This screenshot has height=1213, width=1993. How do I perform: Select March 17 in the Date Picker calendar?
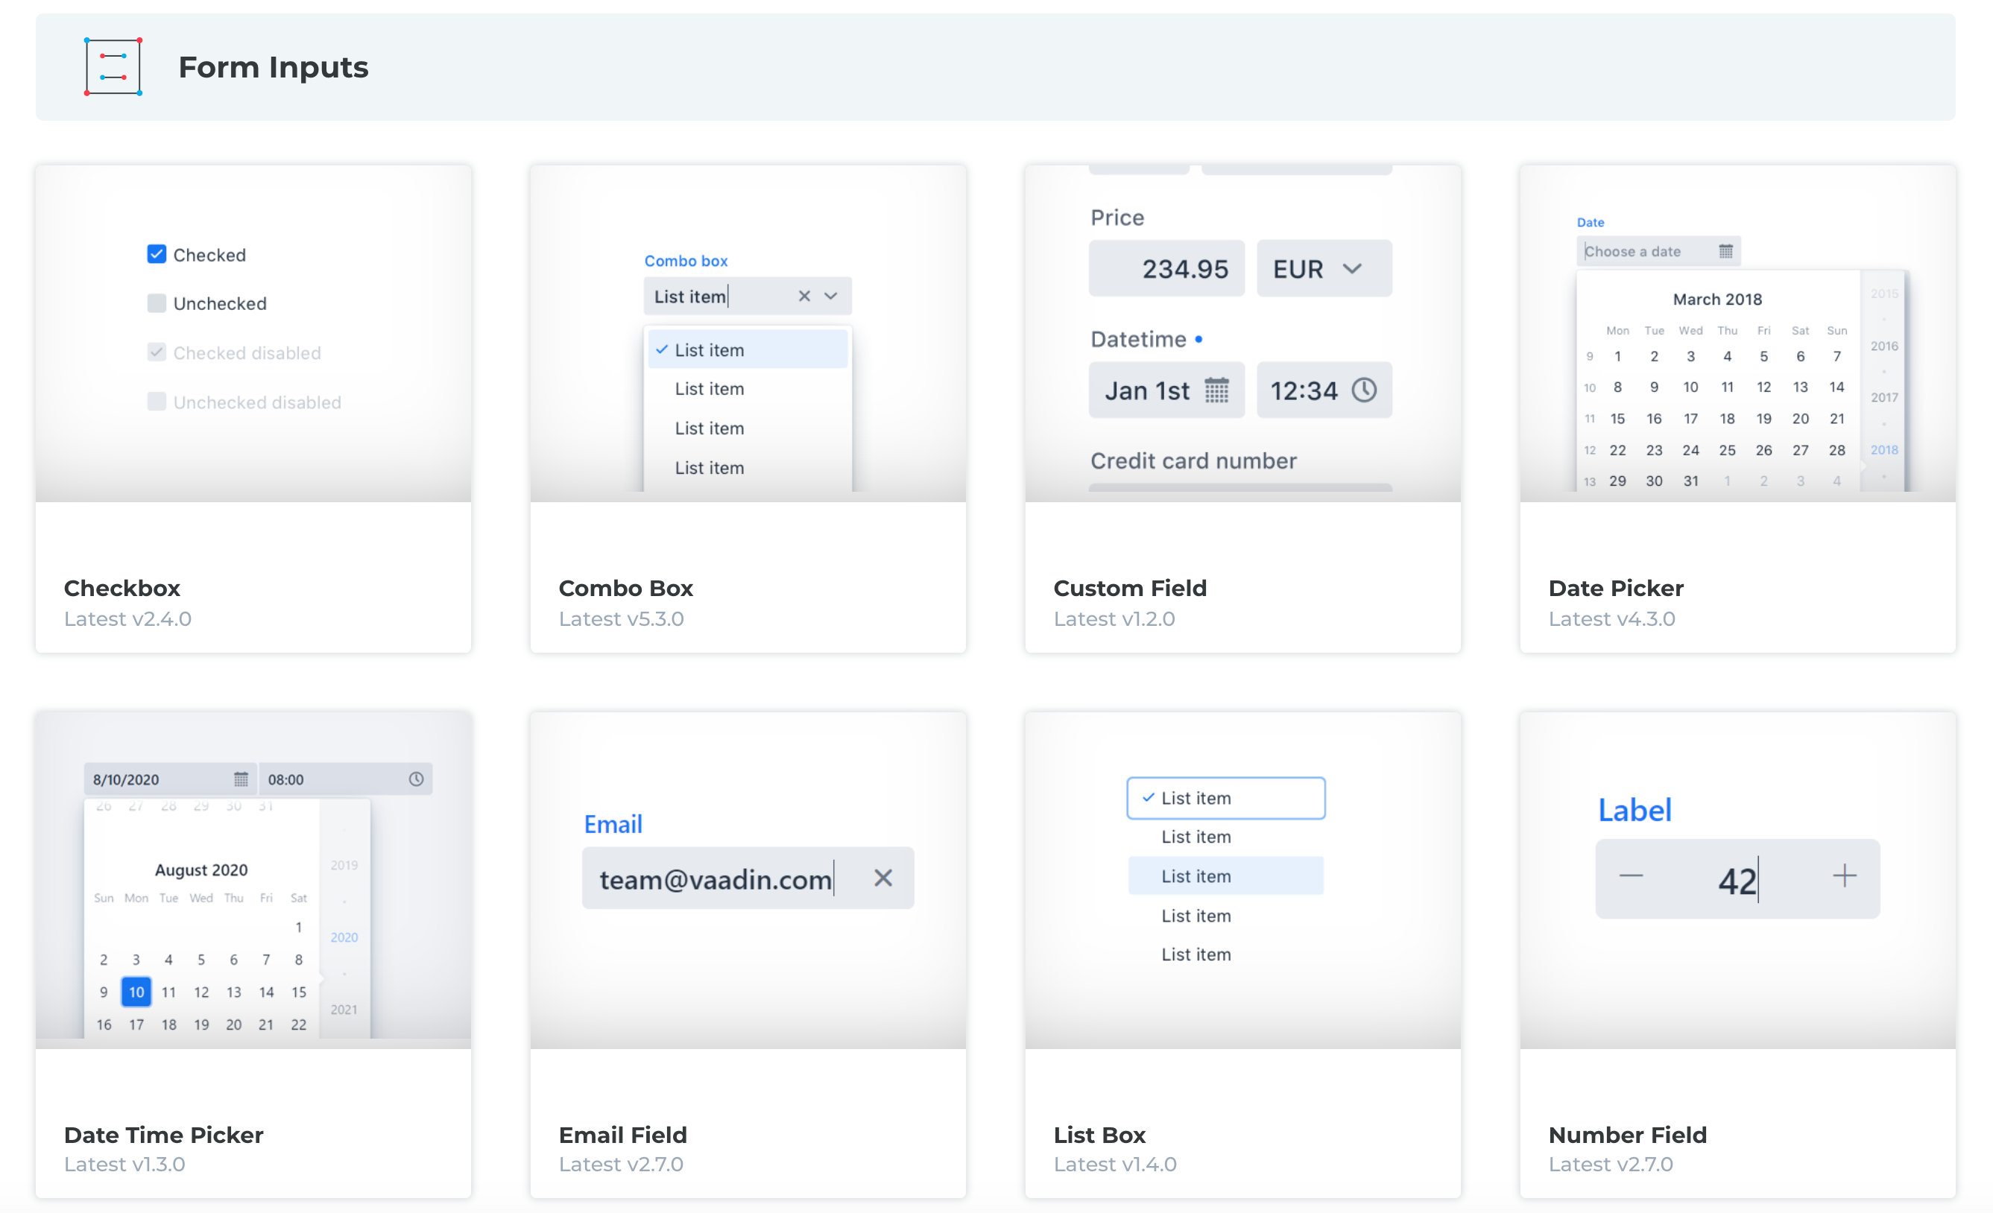coord(1690,418)
